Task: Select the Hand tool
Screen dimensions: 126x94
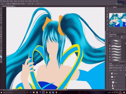Action: click(x=1, y=50)
